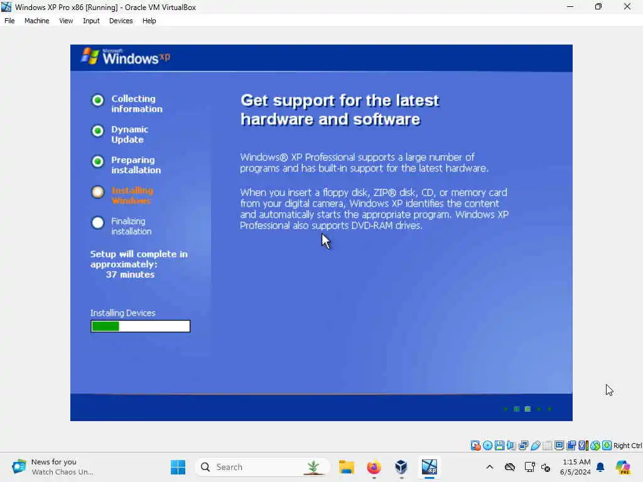Click the 'Get support for the latest' heading
The image size is (643, 482).
tap(340, 100)
